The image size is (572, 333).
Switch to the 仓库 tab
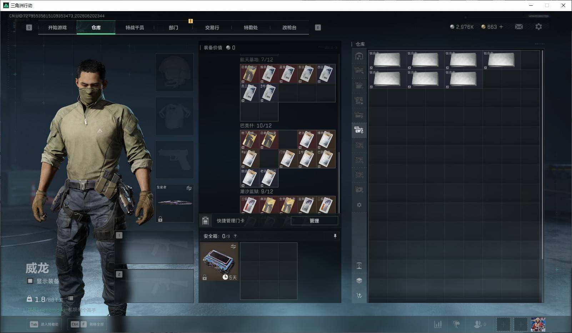pos(96,28)
